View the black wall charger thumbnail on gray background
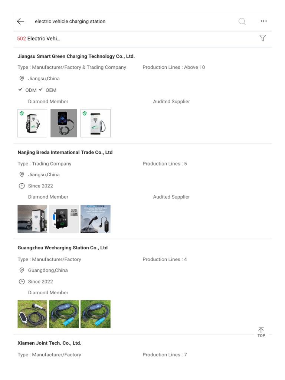The width and height of the screenshot is (285, 380). (64, 123)
